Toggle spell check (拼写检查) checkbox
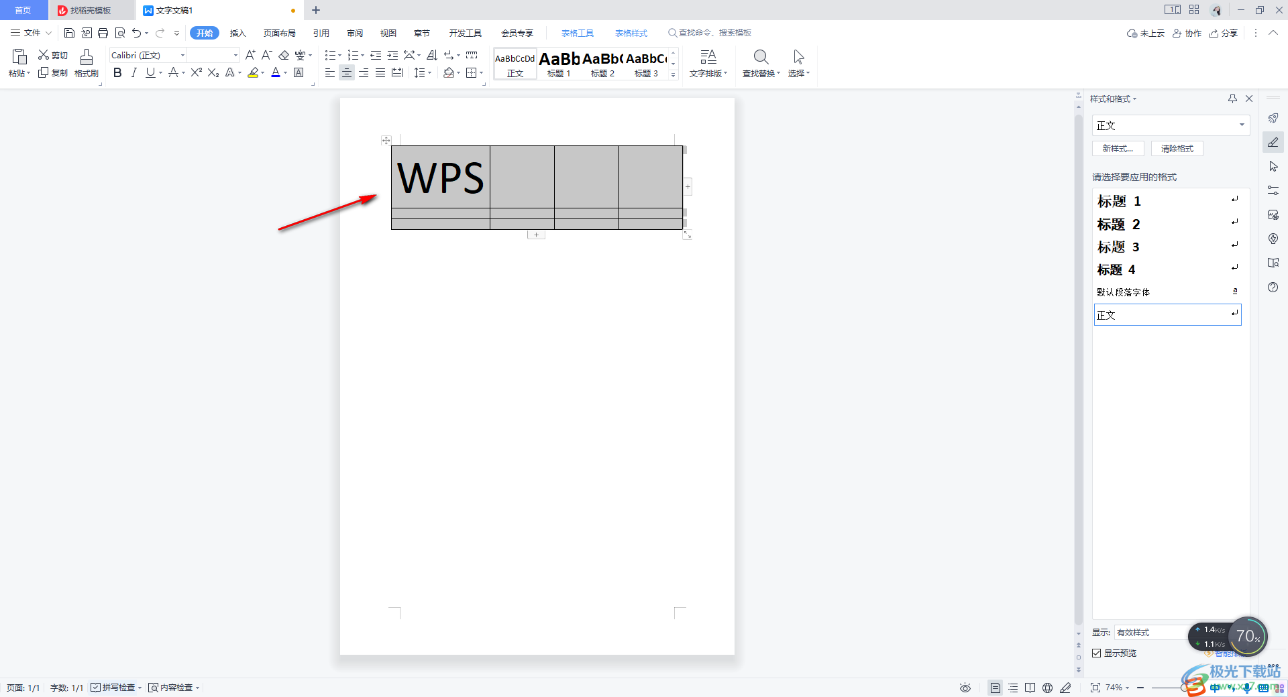 [95, 688]
